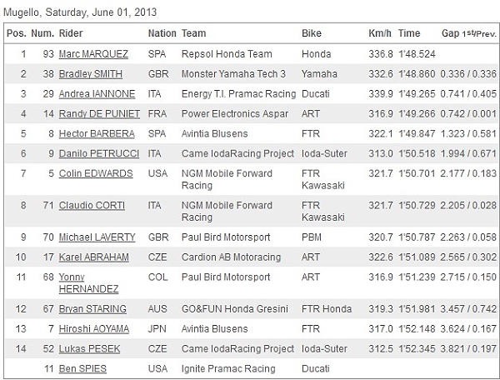Viewport: 500px width, 380px height.
Task: Open Michael LAVERTY profile link
Action: [x=97, y=237]
